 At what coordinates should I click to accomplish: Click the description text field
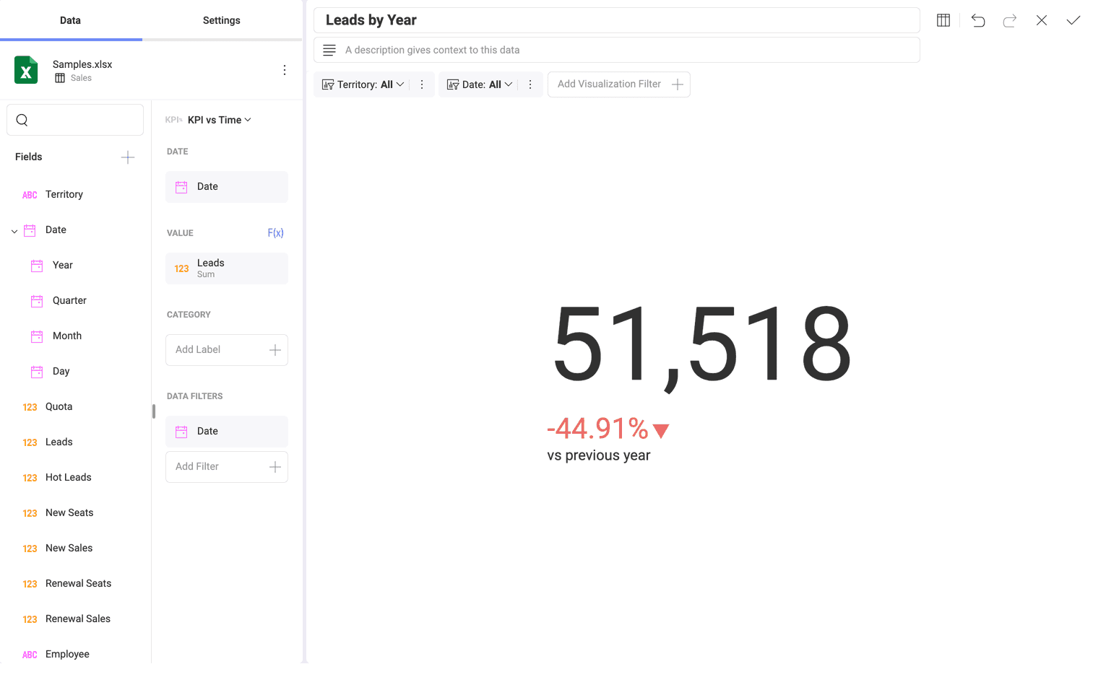pyautogui.click(x=616, y=50)
